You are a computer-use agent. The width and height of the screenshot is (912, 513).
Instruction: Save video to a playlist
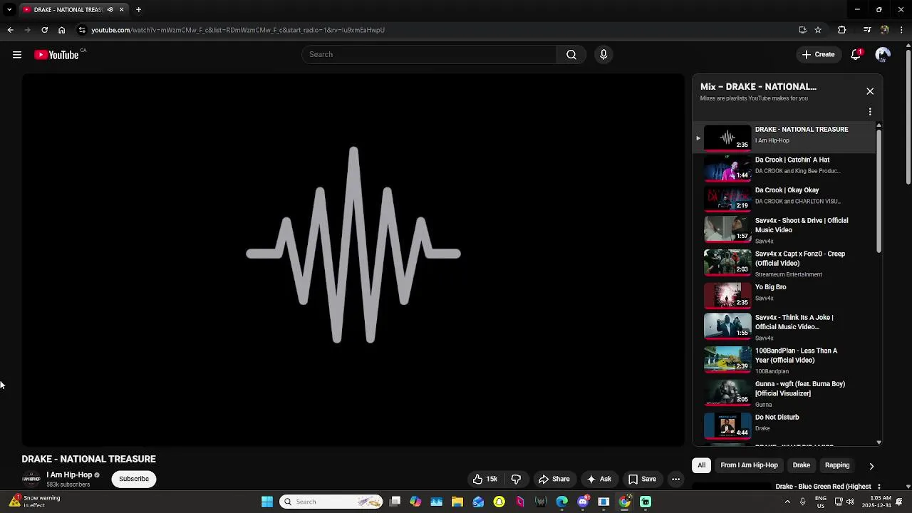[642, 479]
